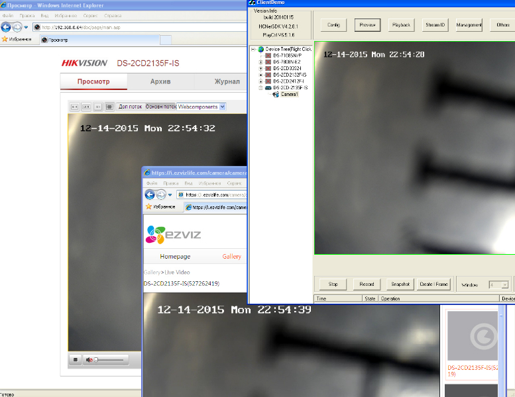515x397 pixels.
Task: Select DS-7108N/P in device tree
Action: pyautogui.click(x=287, y=56)
